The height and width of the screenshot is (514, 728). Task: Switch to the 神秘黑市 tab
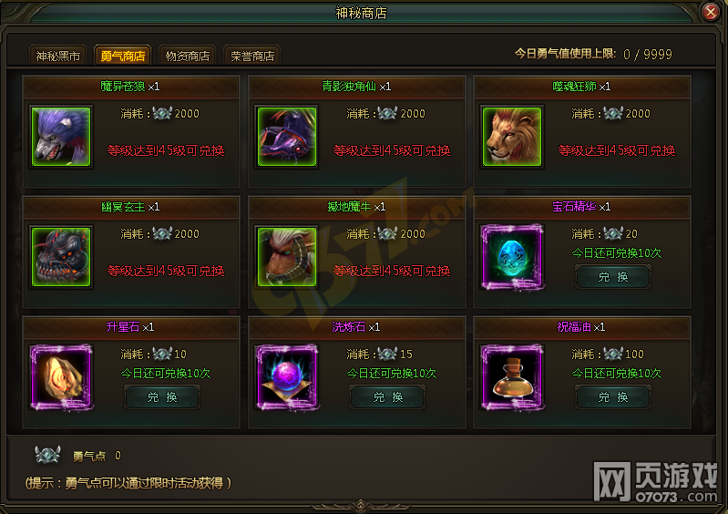coord(58,56)
